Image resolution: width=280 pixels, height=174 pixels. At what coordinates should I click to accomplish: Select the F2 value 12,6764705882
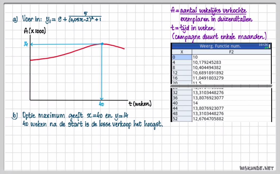click(x=208, y=119)
